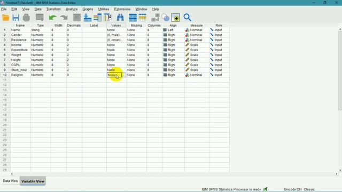
Task: Open the File menu
Action: click(x=4, y=9)
